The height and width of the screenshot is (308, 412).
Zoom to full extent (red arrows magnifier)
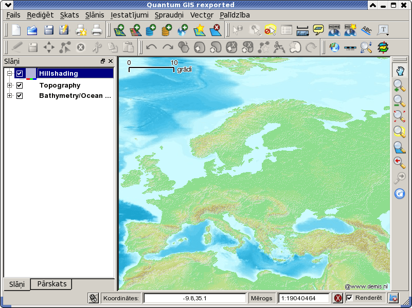point(399,116)
